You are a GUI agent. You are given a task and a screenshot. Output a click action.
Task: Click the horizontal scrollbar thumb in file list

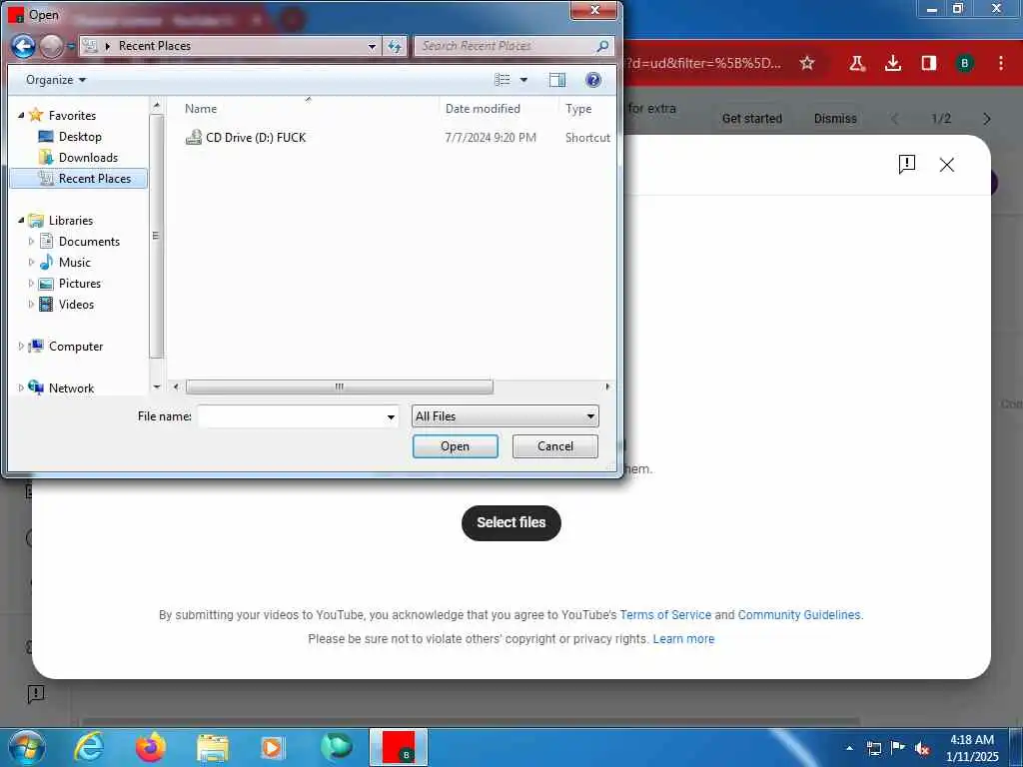pos(340,386)
